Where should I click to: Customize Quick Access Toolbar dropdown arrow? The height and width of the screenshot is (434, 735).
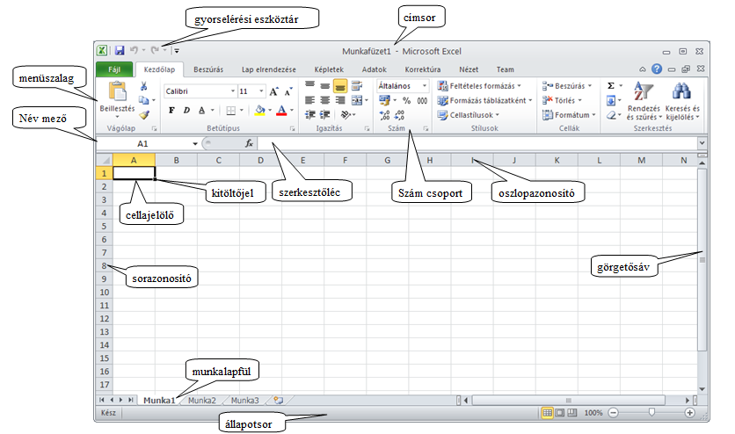click(x=177, y=51)
